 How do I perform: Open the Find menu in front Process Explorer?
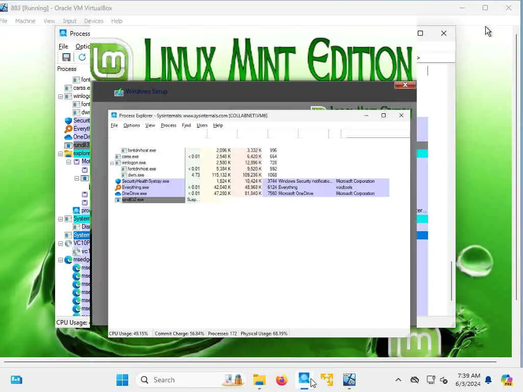(186, 126)
